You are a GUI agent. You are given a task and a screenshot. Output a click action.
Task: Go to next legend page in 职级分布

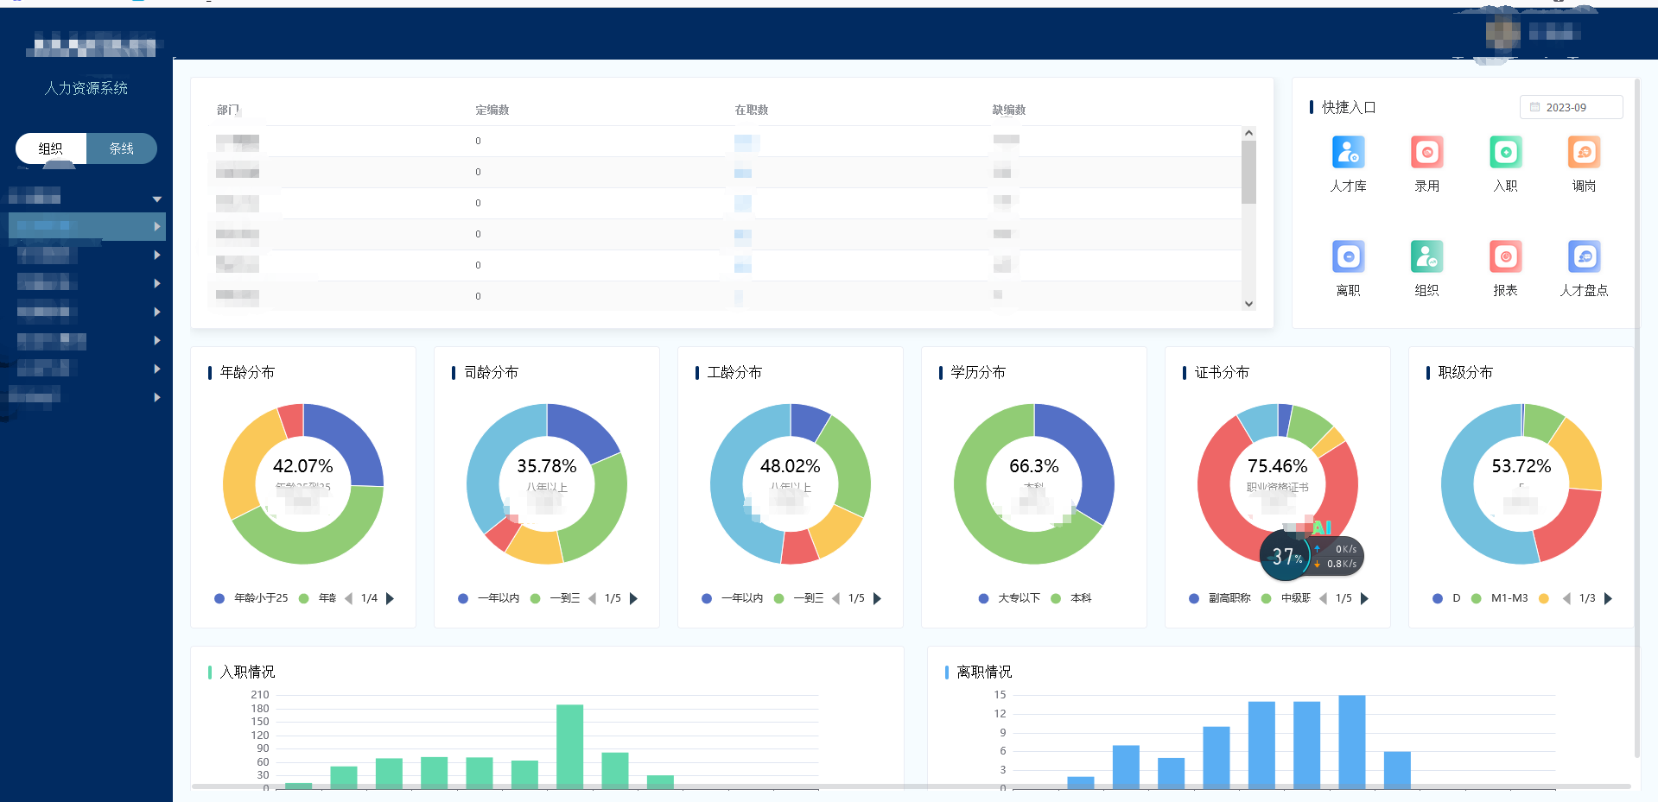(1608, 598)
